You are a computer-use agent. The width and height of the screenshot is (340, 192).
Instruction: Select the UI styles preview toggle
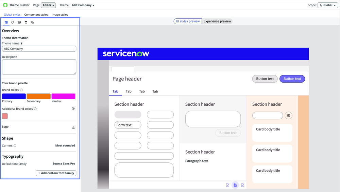pyautogui.click(x=188, y=21)
